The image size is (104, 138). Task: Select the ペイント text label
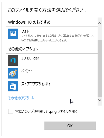click(x=27, y=71)
